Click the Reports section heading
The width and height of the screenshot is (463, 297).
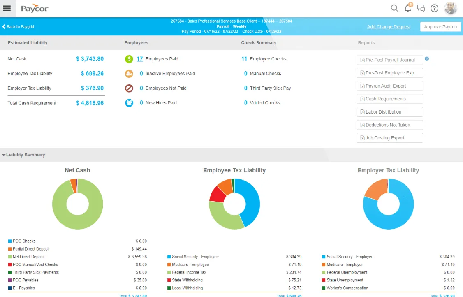click(x=366, y=42)
